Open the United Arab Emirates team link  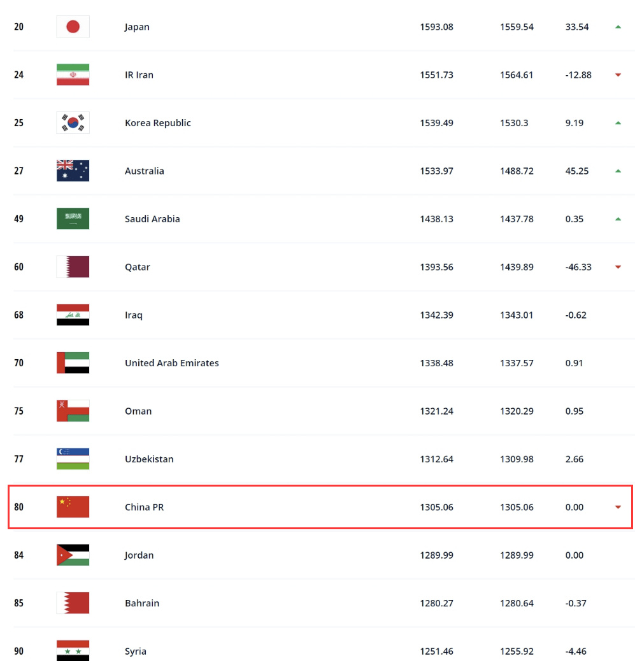(172, 363)
